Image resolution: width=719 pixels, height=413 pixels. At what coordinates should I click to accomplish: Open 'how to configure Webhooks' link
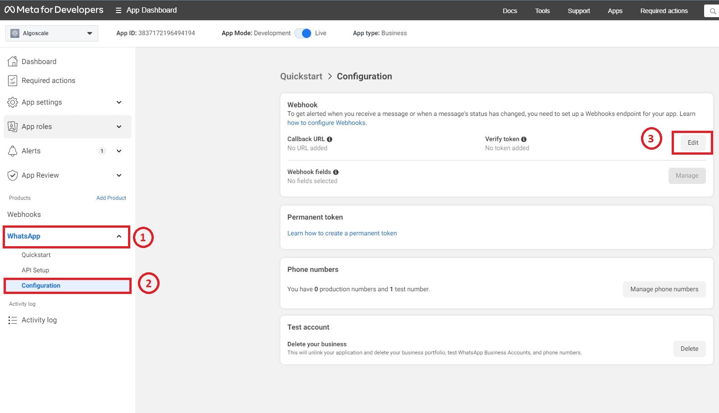[327, 123]
